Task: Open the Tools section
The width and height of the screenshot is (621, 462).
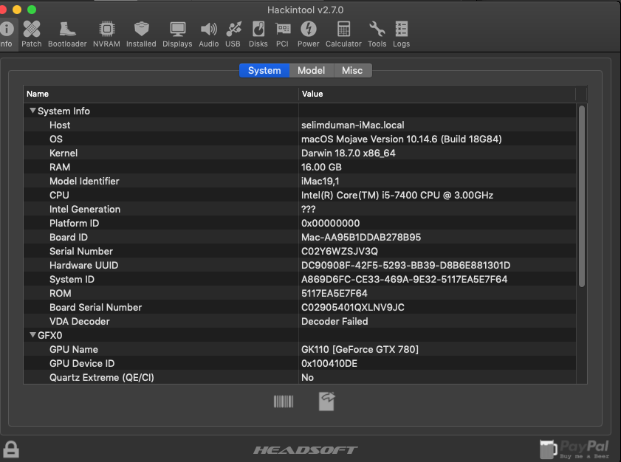Action: tap(377, 34)
